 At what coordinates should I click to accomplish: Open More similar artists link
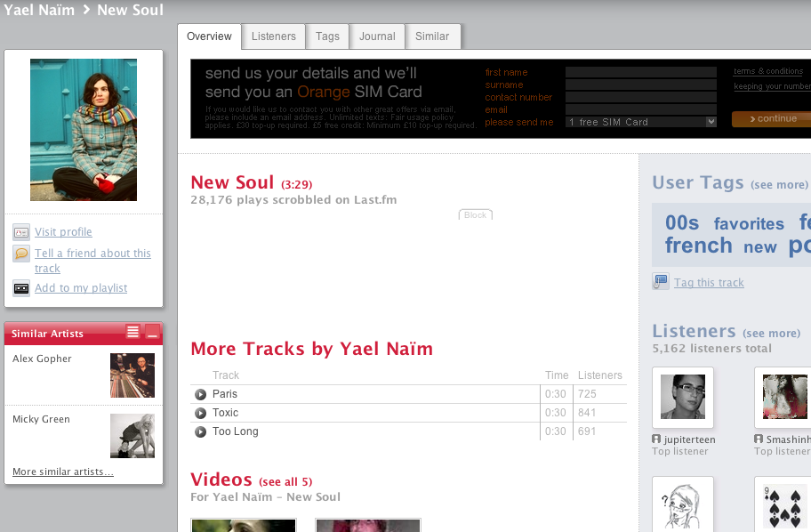[63, 472]
